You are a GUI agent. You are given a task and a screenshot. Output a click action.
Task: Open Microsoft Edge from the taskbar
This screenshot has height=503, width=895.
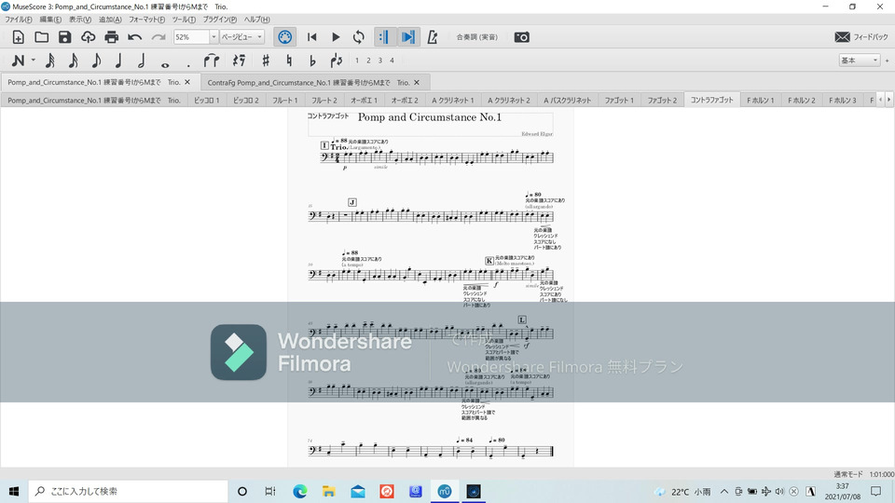(x=299, y=491)
